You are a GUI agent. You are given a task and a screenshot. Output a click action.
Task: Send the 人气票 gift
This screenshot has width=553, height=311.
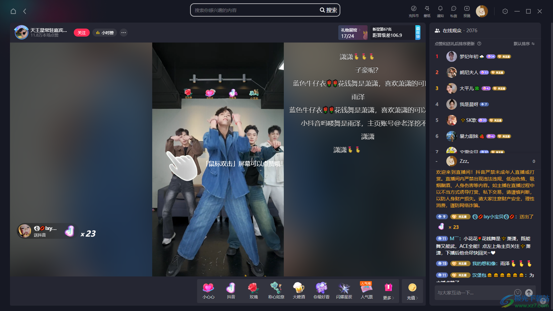click(x=367, y=291)
